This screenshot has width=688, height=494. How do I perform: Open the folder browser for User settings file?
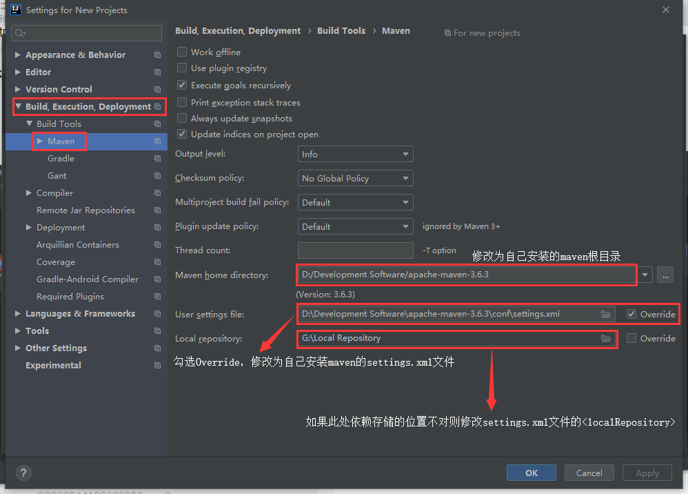[x=606, y=314]
